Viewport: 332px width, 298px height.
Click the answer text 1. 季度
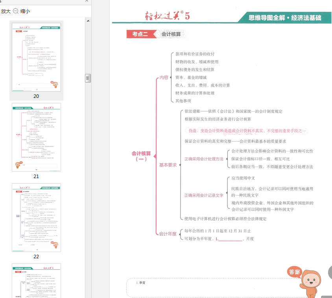tap(141, 283)
